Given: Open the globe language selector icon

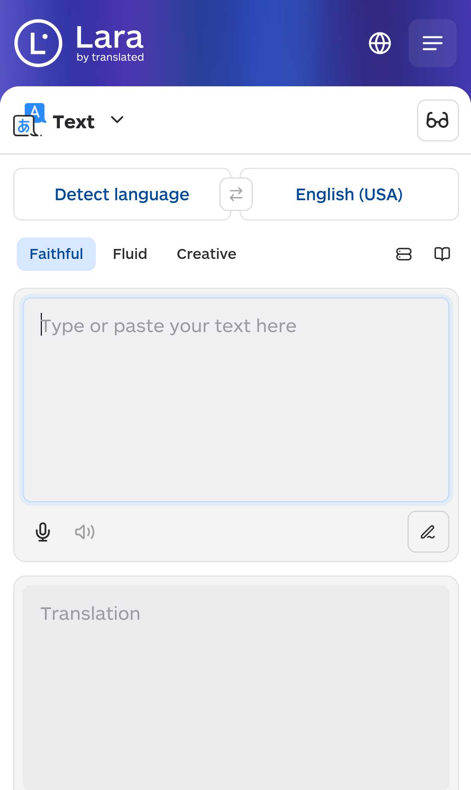Looking at the screenshot, I should (380, 43).
